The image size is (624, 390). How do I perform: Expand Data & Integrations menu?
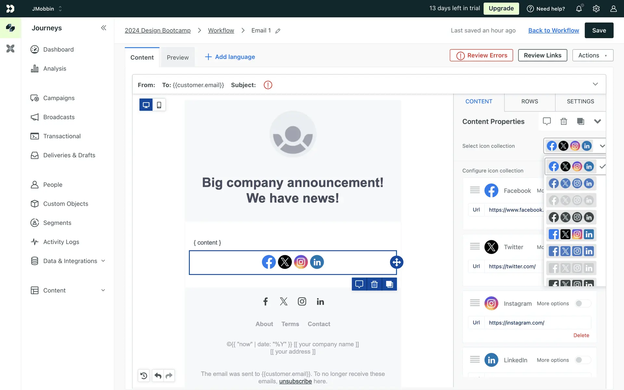point(70,261)
